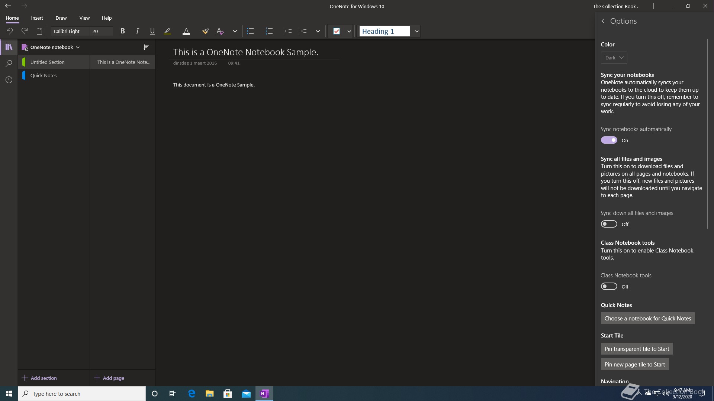Viewport: 714px width, 401px height.
Task: Open the View tab
Action: [84, 18]
